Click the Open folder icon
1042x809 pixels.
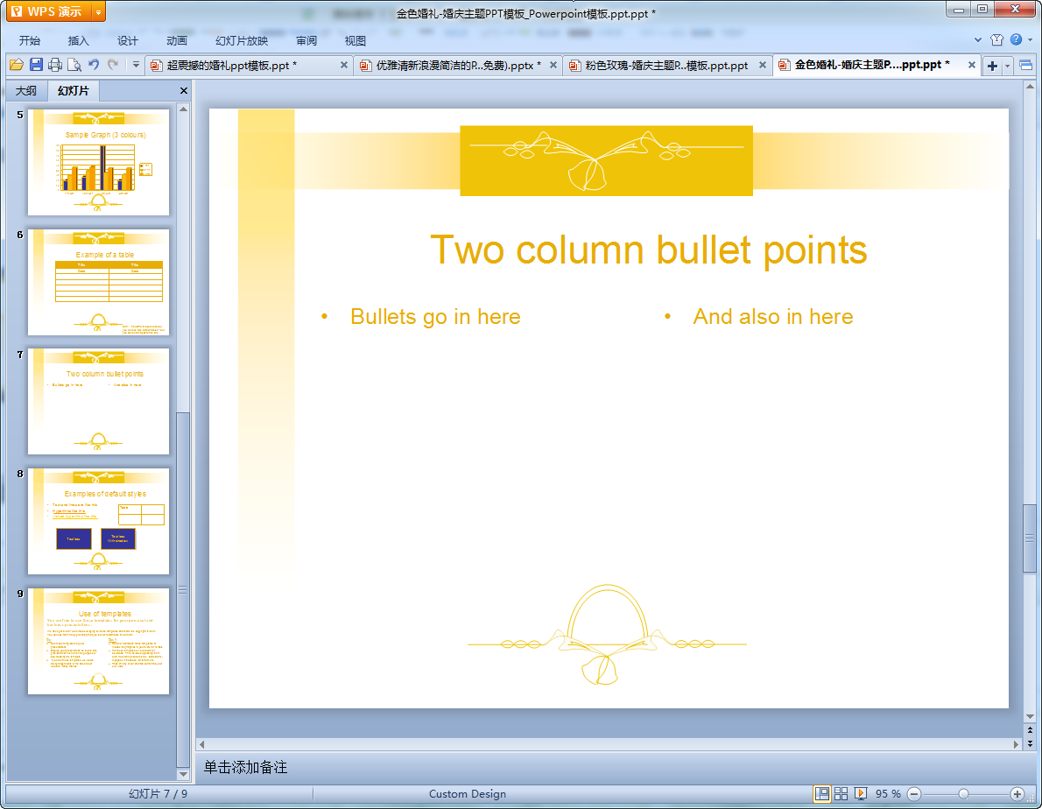(16, 65)
